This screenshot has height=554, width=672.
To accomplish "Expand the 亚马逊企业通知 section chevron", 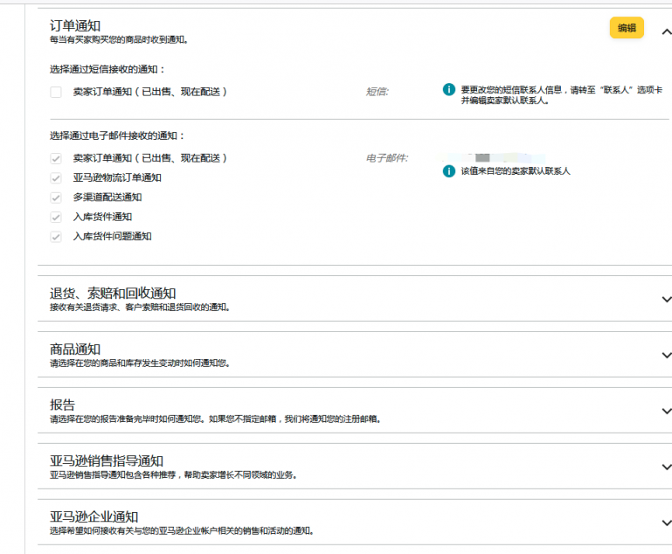I will pos(666,523).
